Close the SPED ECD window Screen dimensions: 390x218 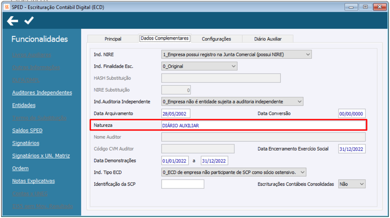click(380, 7)
